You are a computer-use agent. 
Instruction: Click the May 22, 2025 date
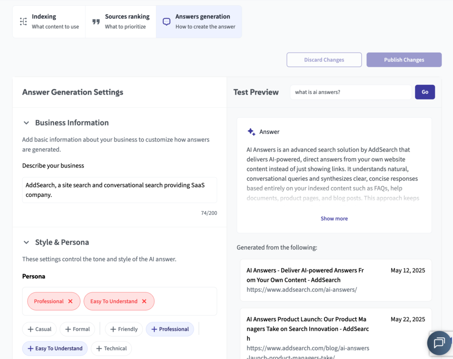click(407, 319)
